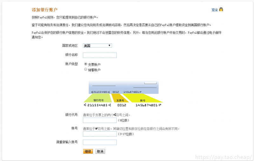The height and width of the screenshot is (161, 254).
Task: Click the 取消 cancel button
Action: [100, 151]
